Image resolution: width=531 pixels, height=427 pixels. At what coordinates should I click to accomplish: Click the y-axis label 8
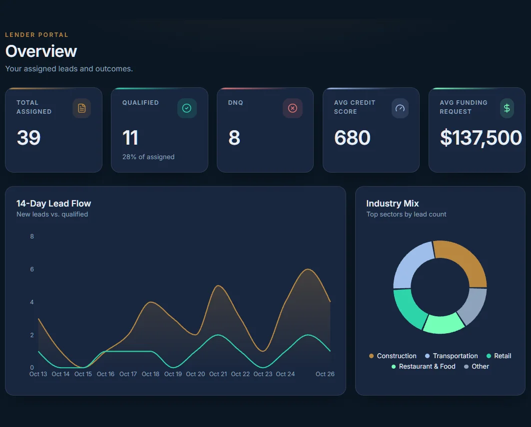point(32,236)
